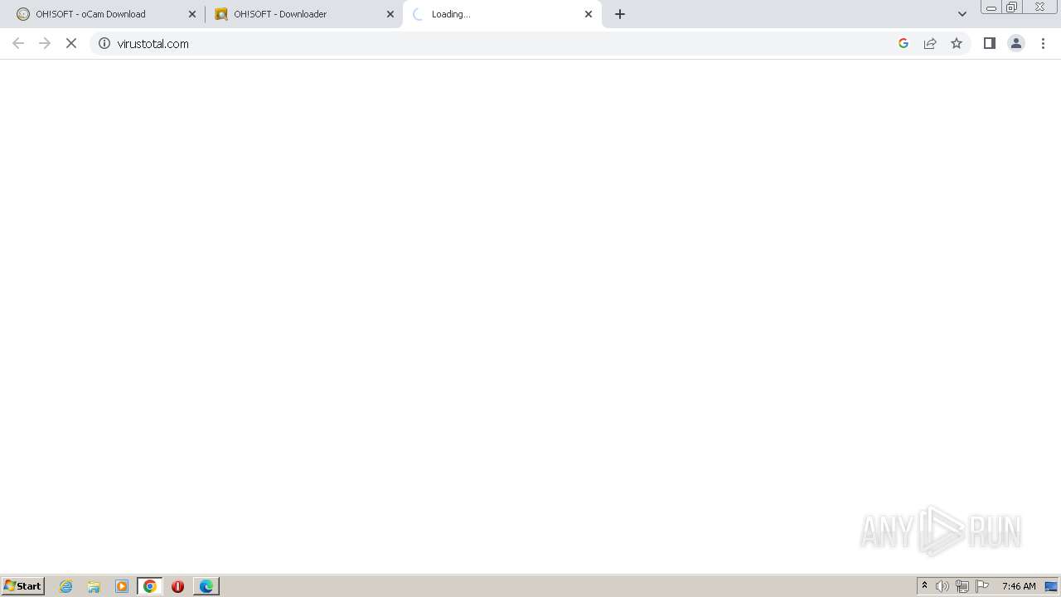The image size is (1061, 597).
Task: Open the Windows Start menu
Action: pyautogui.click(x=23, y=586)
